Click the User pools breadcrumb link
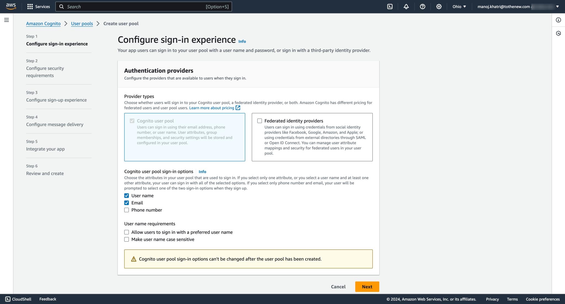 point(82,24)
